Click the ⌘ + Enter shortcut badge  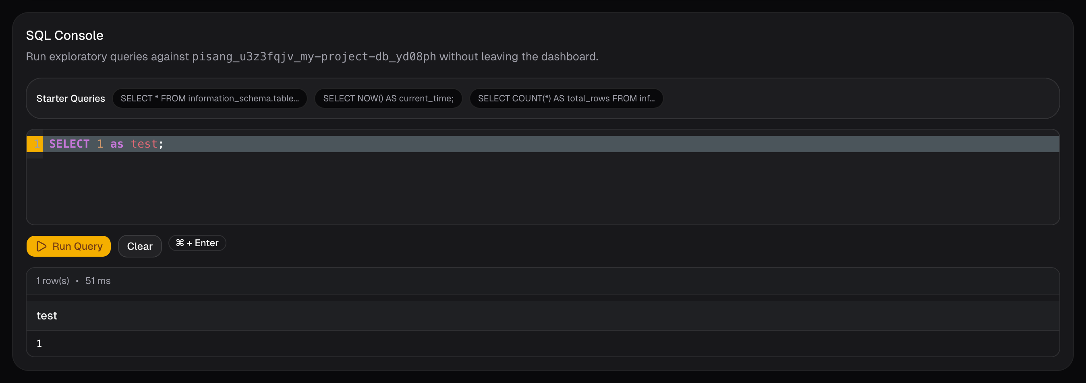pos(197,243)
